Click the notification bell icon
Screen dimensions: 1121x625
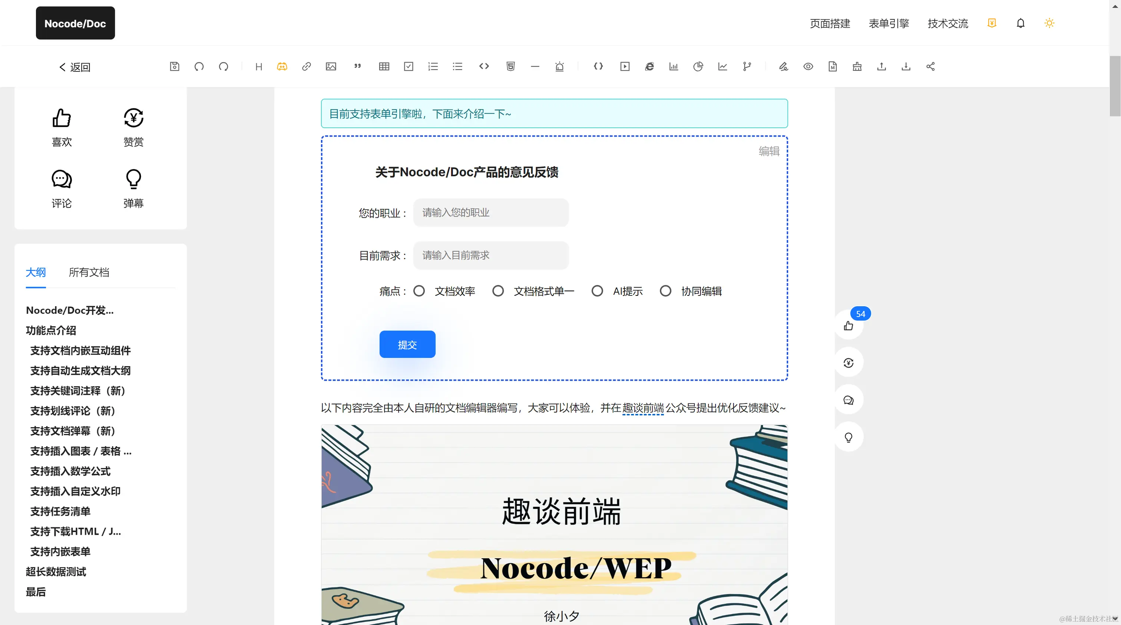(x=1021, y=23)
